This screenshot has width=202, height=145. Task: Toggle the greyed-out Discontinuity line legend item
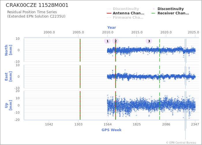123,9
